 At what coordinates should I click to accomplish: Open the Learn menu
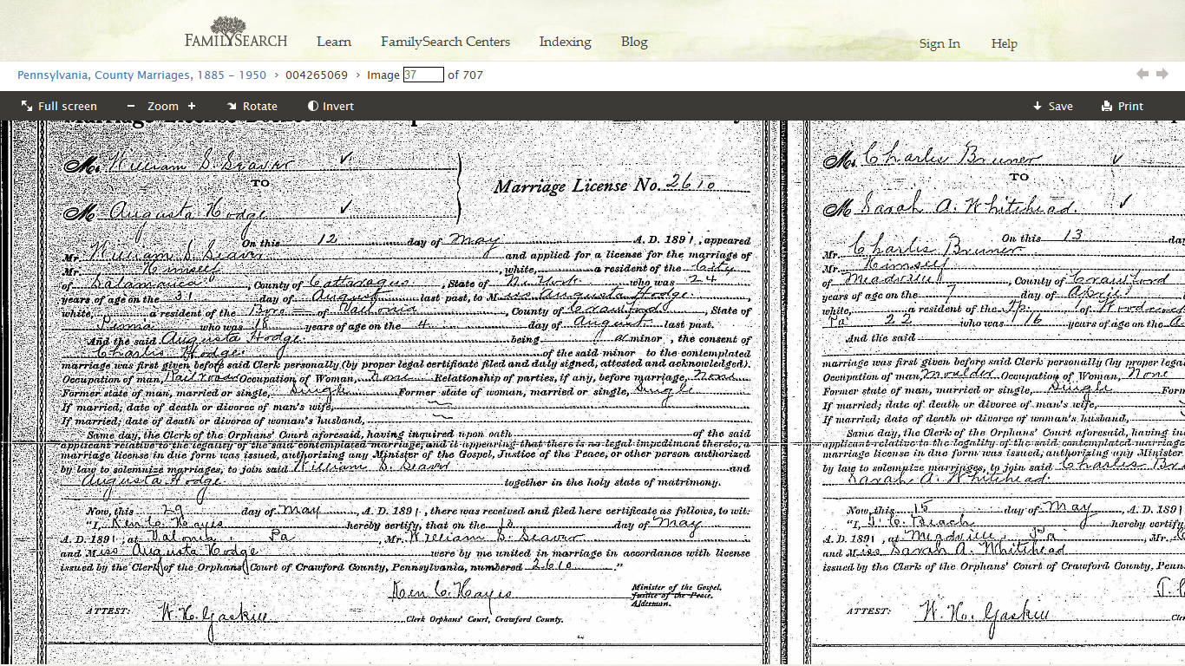point(334,42)
